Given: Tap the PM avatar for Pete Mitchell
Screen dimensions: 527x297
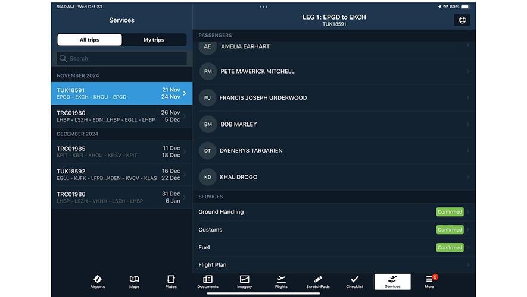Looking at the screenshot, I should (208, 71).
